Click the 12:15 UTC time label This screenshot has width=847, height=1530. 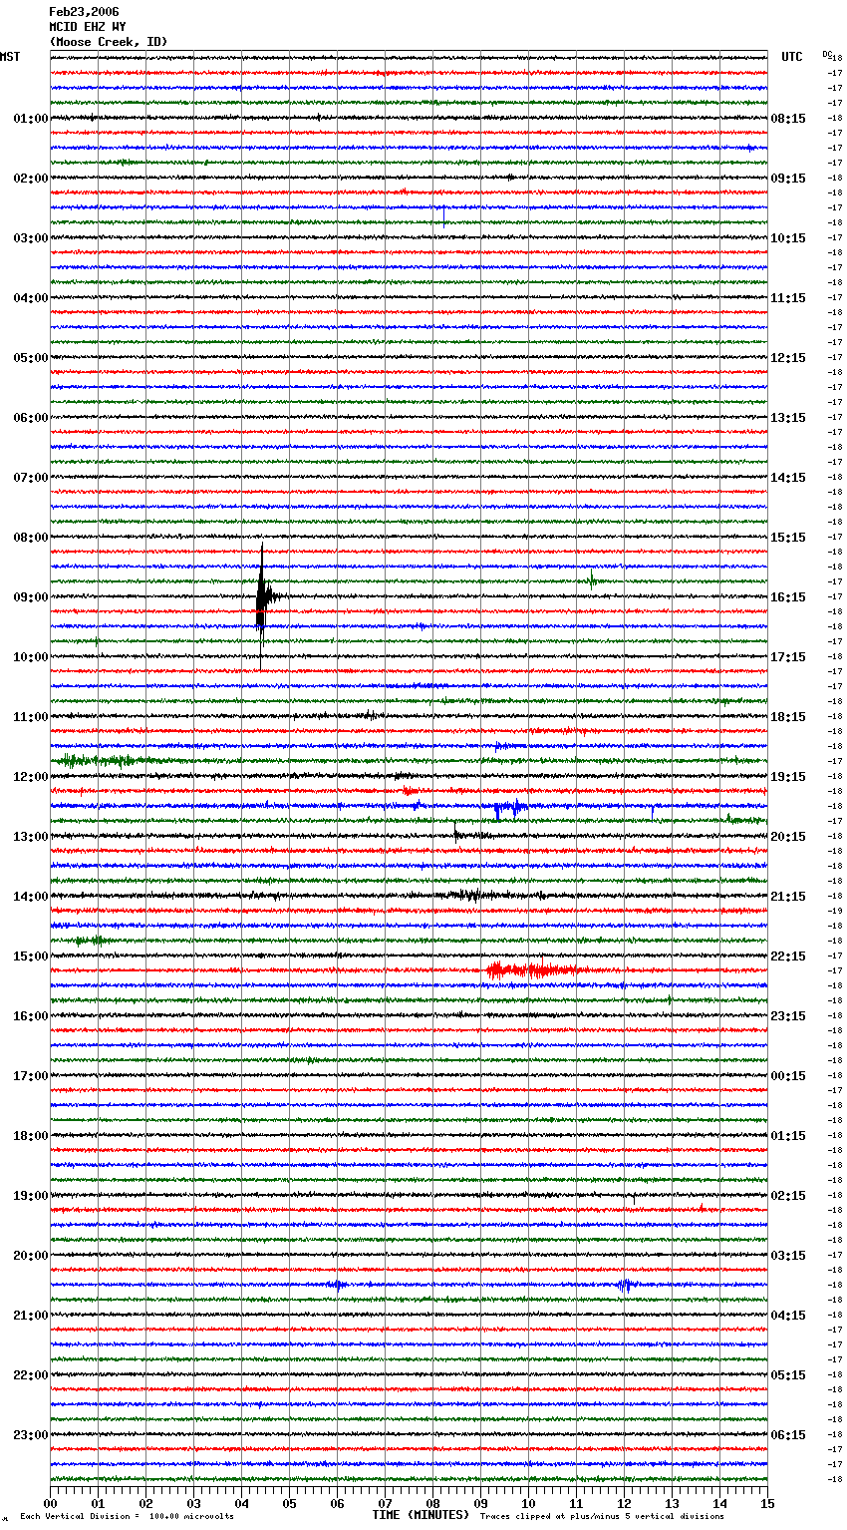pos(788,358)
